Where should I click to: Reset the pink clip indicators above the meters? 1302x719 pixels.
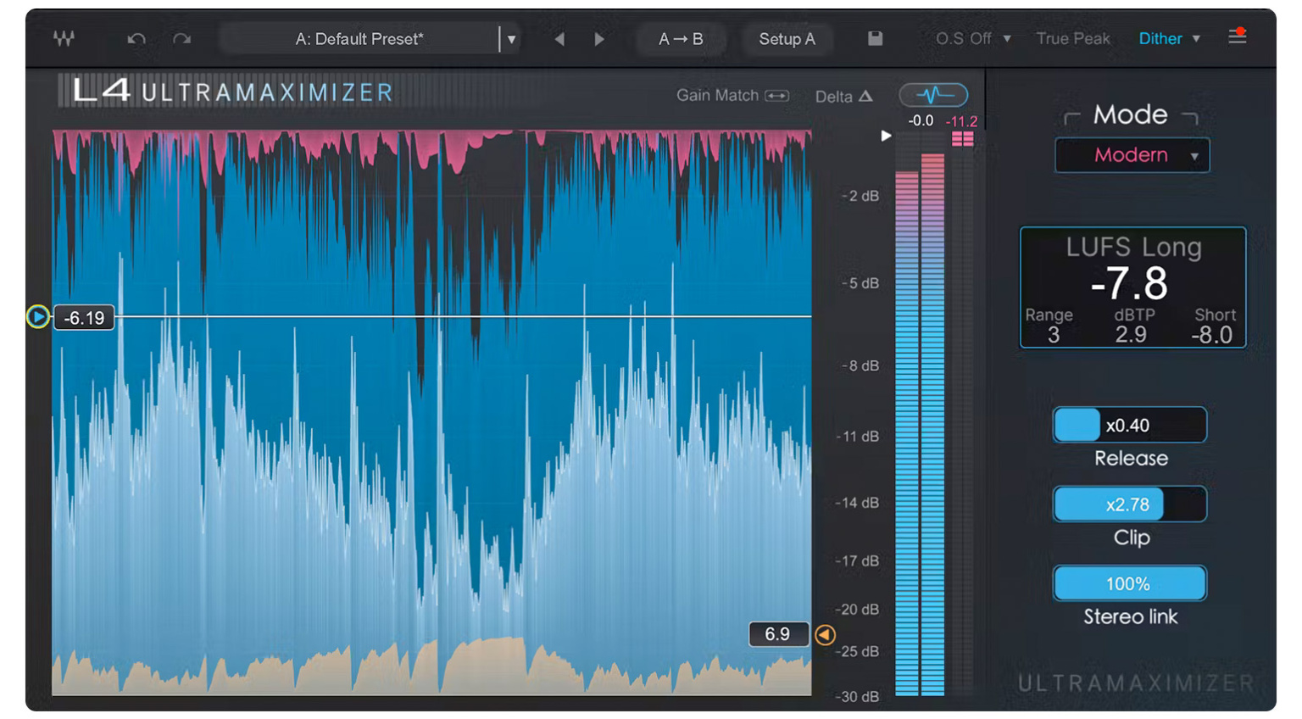tap(964, 138)
